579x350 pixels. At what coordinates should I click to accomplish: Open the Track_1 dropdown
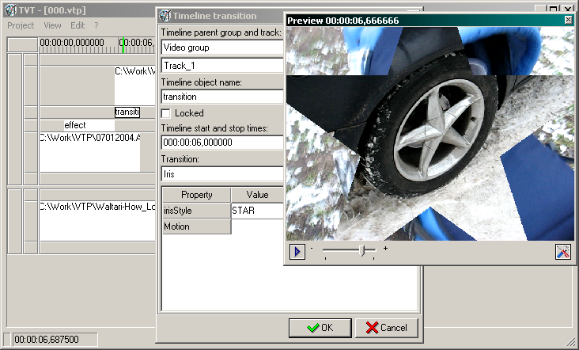point(222,66)
